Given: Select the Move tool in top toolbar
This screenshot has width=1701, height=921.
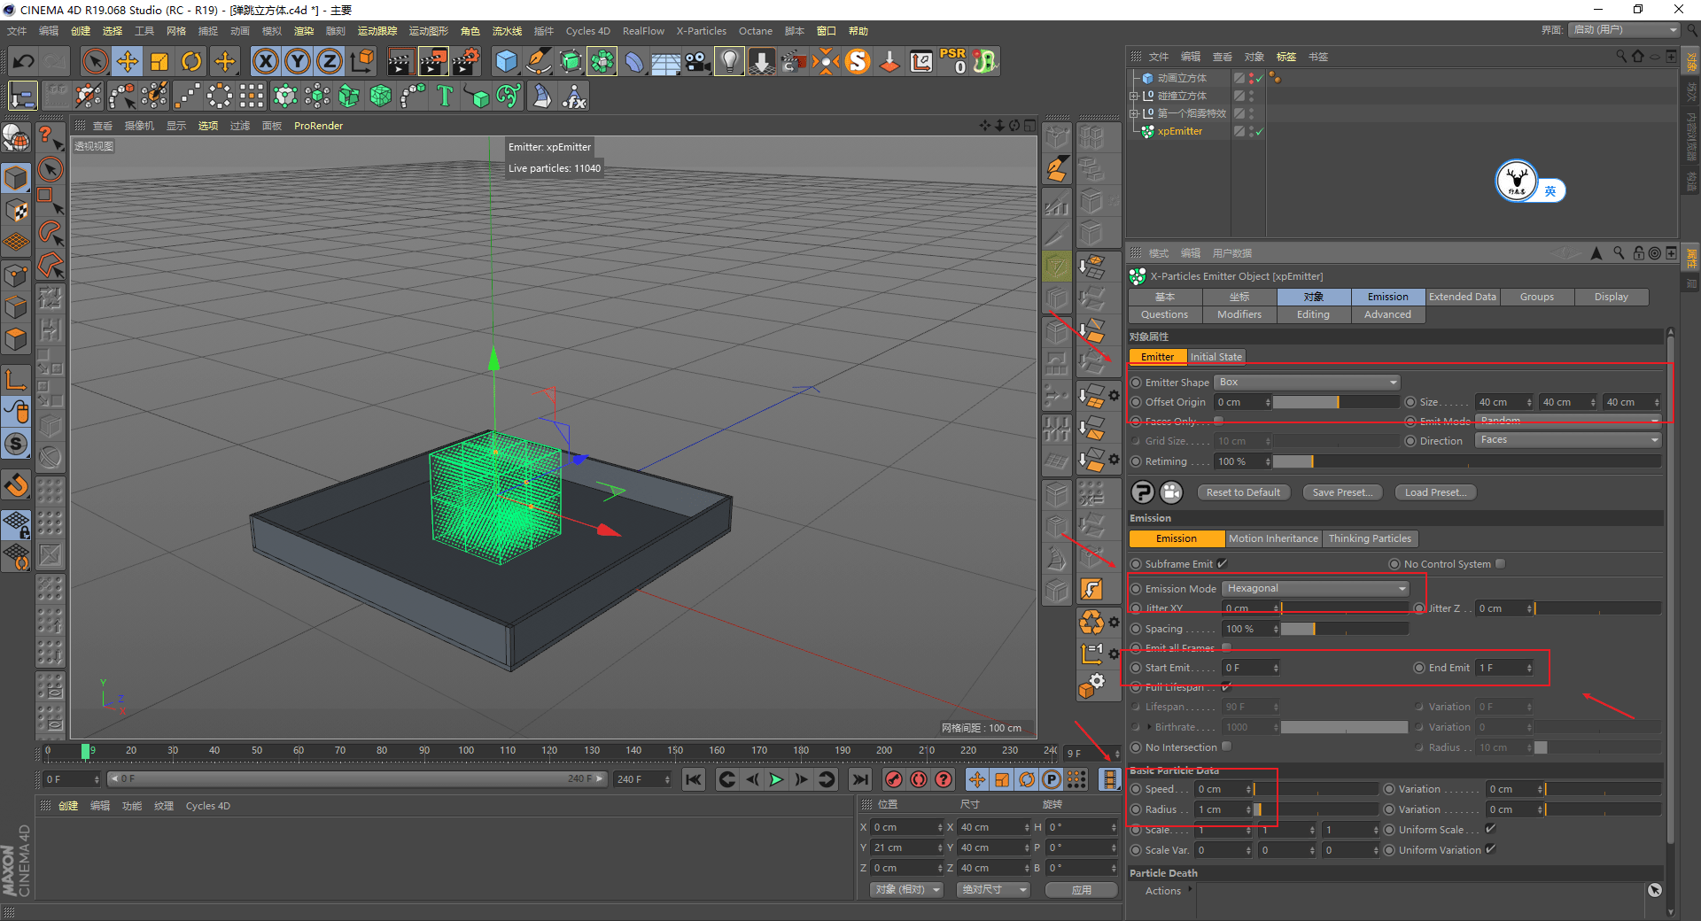Looking at the screenshot, I should click(128, 61).
